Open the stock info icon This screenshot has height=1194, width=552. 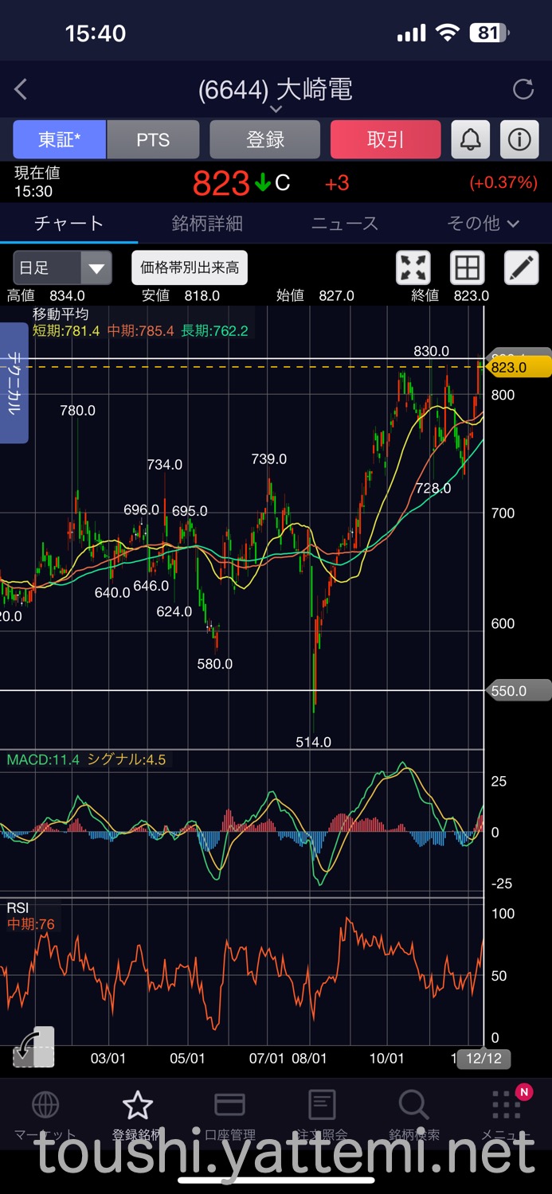(519, 140)
